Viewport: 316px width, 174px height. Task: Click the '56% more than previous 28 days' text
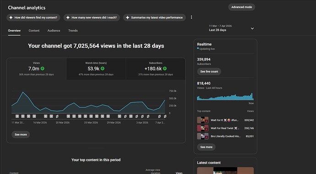point(37,74)
